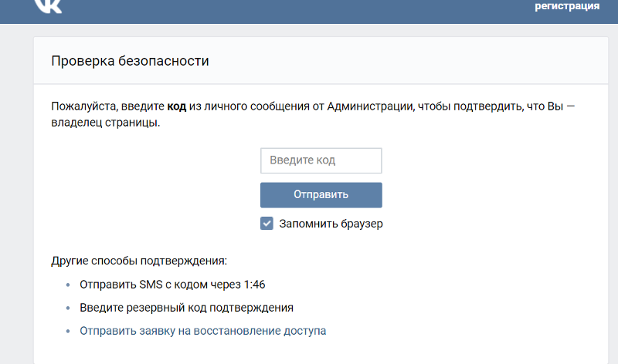The height and width of the screenshot is (364, 618).
Task: Click the владелец страницы text
Action: (x=105, y=123)
